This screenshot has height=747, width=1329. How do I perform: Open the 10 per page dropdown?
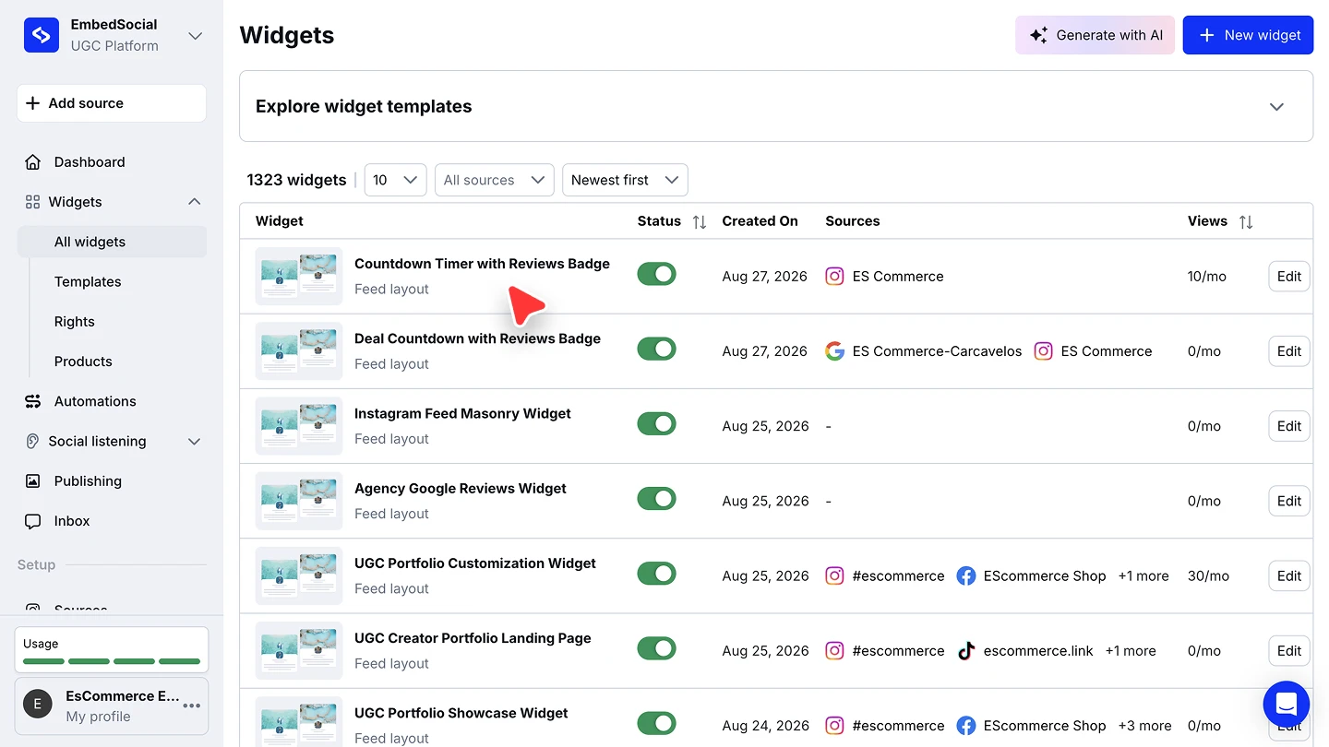pyautogui.click(x=395, y=180)
